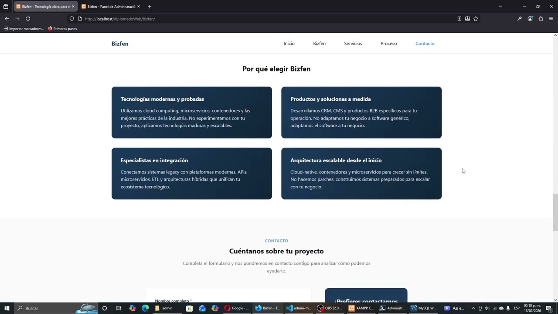
Task: Click the Productos y soluciones a medida card
Action: pyautogui.click(x=361, y=113)
